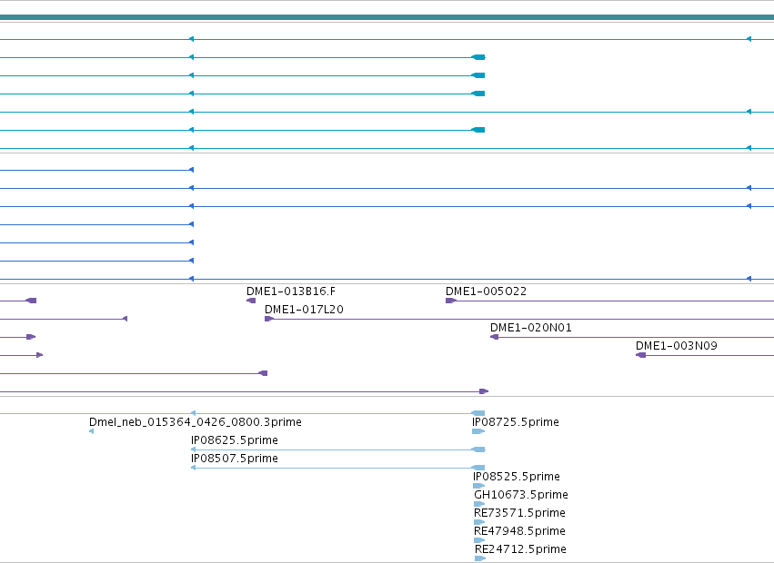The height and width of the screenshot is (563, 774).
Task: Click the light blue block under RE24712.5prime
Action: click(x=480, y=558)
